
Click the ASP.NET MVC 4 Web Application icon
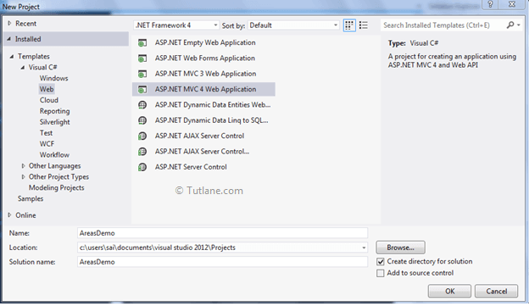tap(142, 89)
